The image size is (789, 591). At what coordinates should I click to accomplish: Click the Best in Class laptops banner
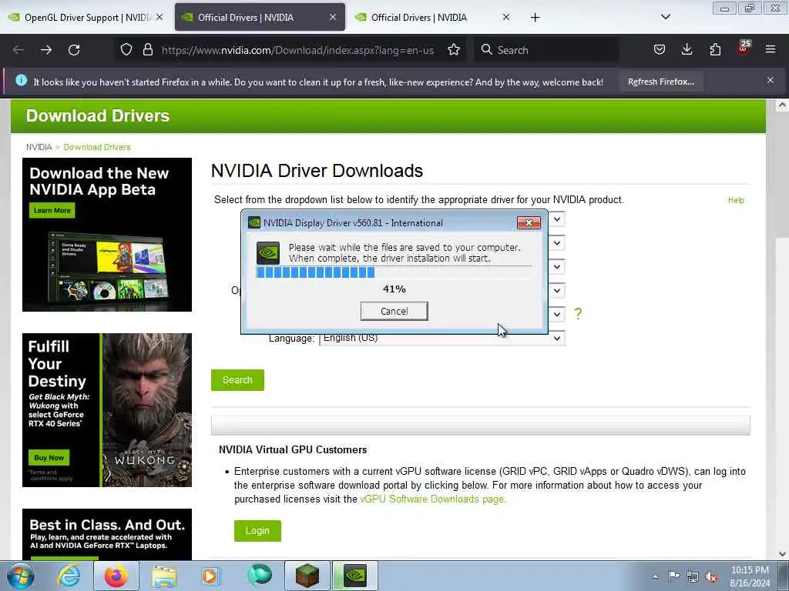106,534
